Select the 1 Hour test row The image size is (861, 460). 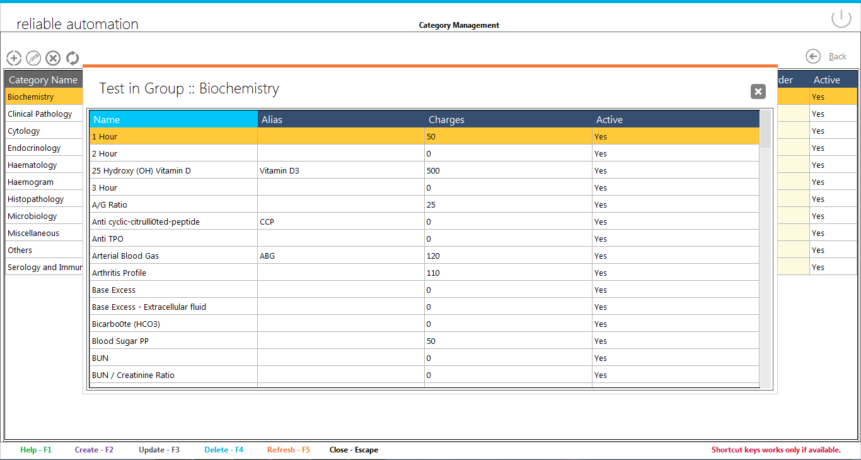point(424,136)
